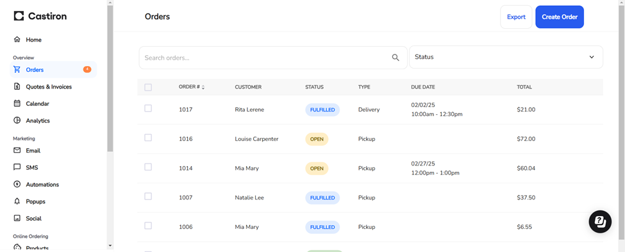Click the Email envelope icon

(17, 150)
